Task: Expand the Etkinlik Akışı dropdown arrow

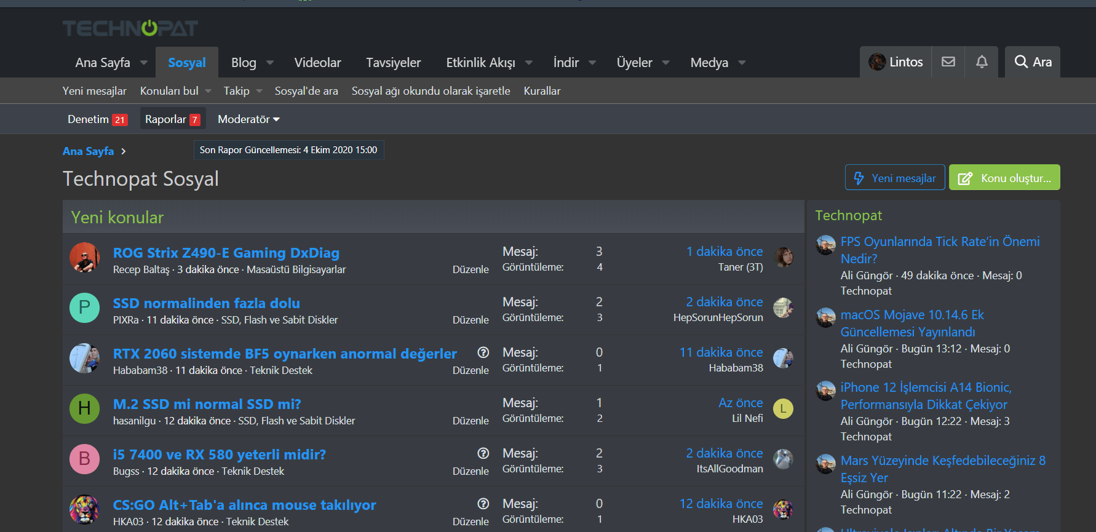Action: pos(529,63)
